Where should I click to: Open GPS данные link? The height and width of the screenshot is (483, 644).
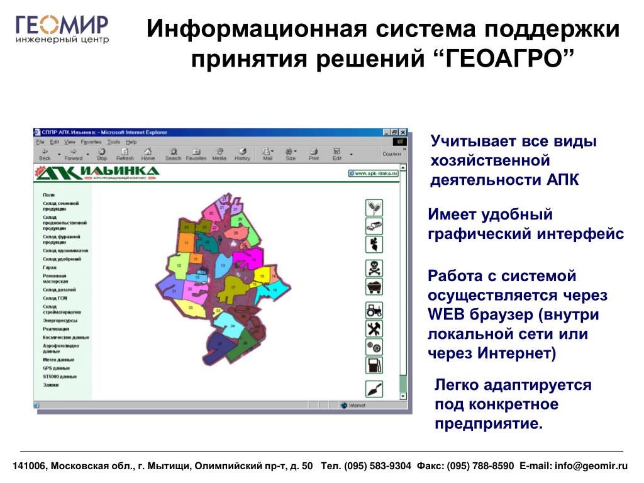click(56, 368)
